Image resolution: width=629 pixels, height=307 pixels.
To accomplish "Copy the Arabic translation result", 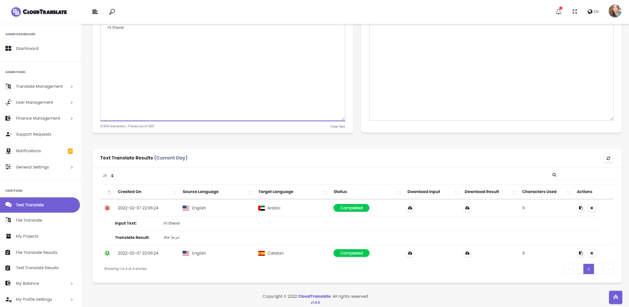I will (x=581, y=208).
